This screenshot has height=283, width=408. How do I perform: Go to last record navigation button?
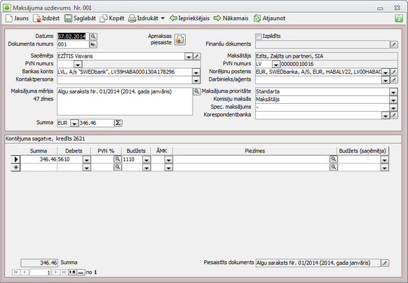(x=64, y=272)
